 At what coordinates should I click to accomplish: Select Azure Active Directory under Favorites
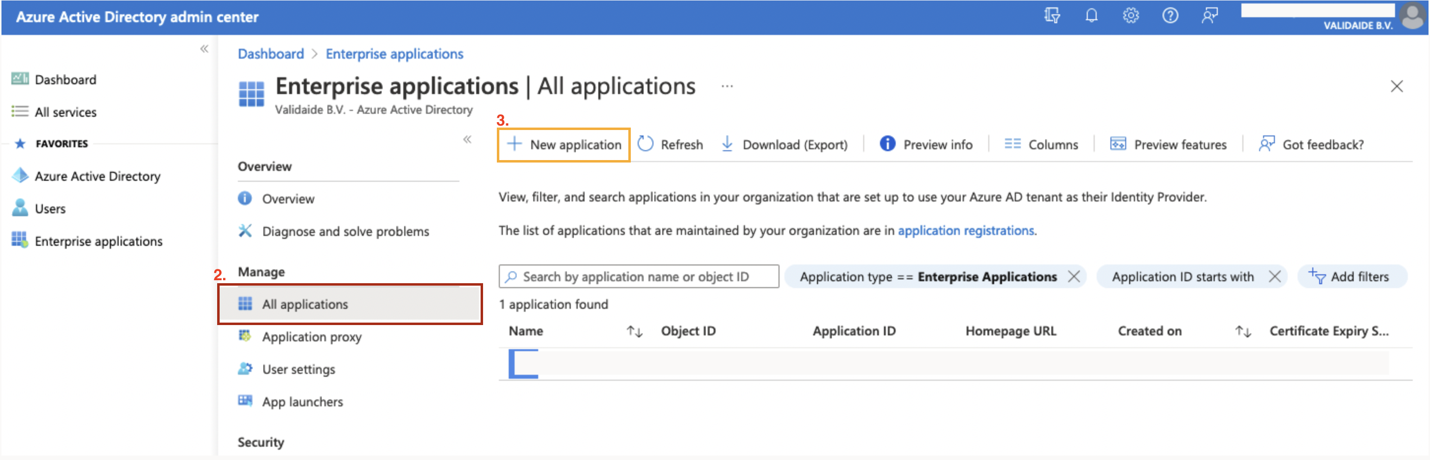click(x=97, y=176)
